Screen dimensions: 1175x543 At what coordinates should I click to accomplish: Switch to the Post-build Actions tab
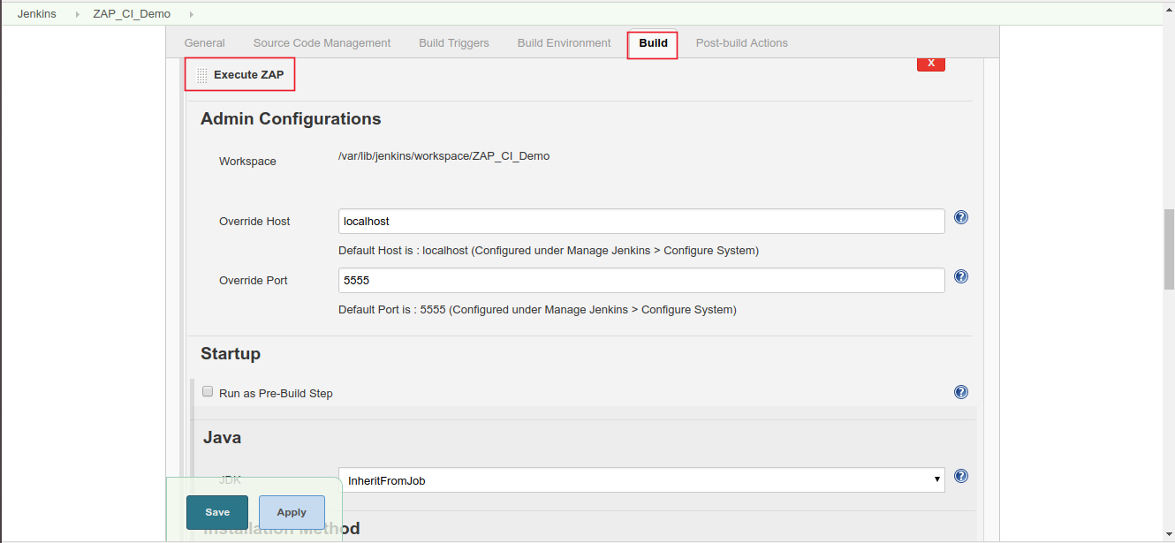(x=741, y=42)
